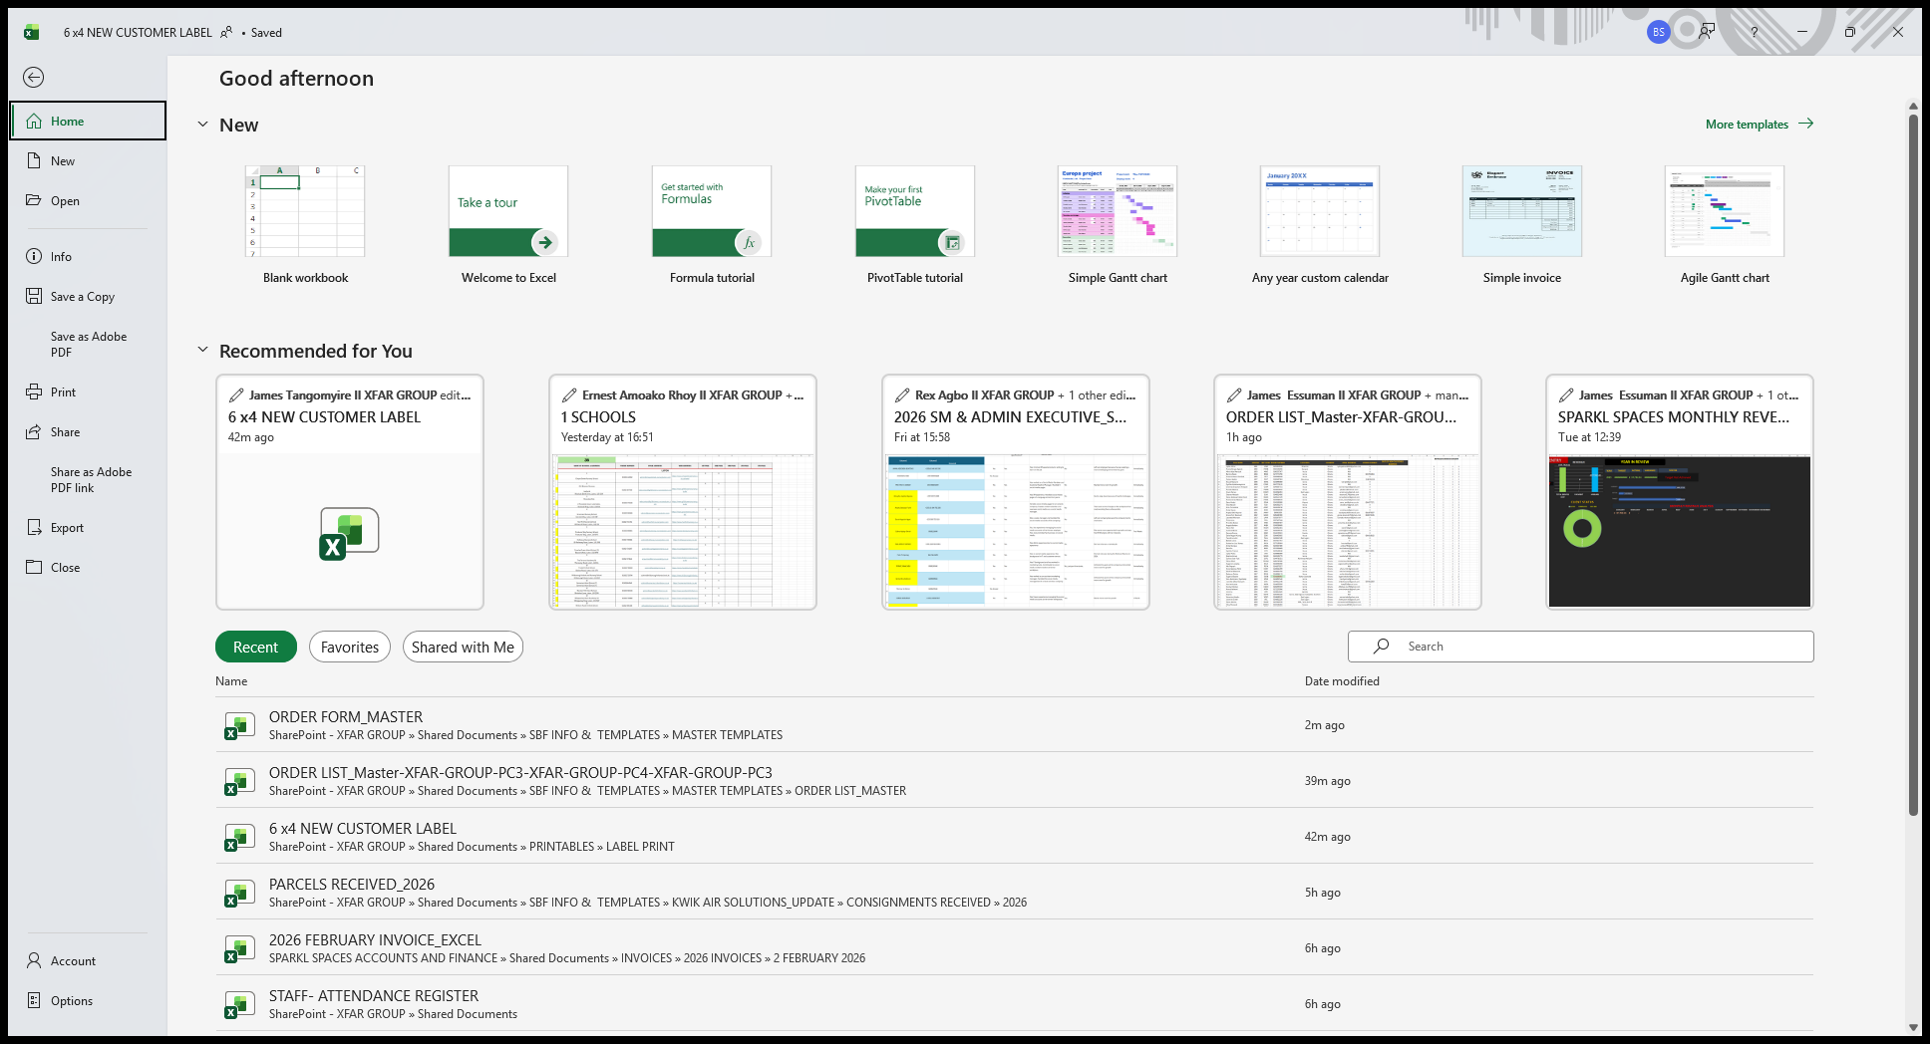Select the Blank workbook template

(305, 212)
